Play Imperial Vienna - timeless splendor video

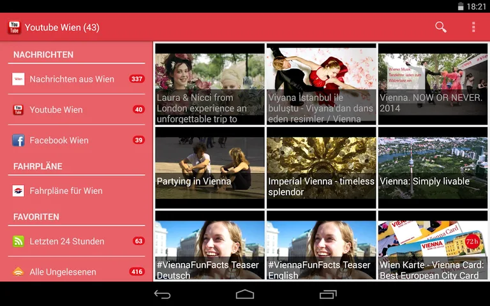tap(322, 168)
